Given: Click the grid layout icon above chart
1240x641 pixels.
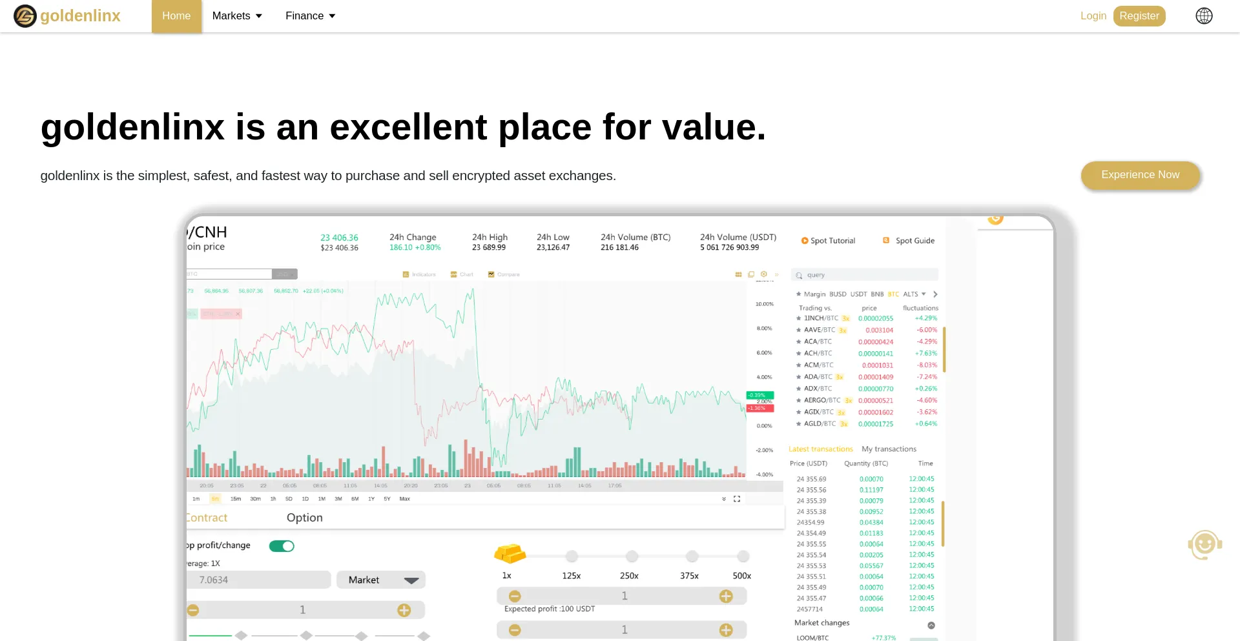Looking at the screenshot, I should [738, 274].
